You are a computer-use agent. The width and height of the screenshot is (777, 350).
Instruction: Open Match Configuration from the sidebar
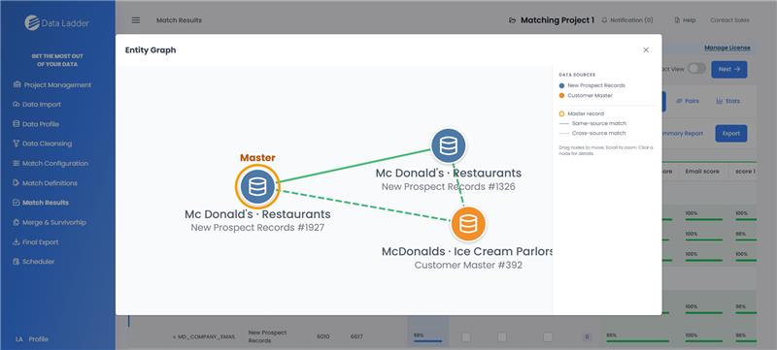tap(51, 163)
